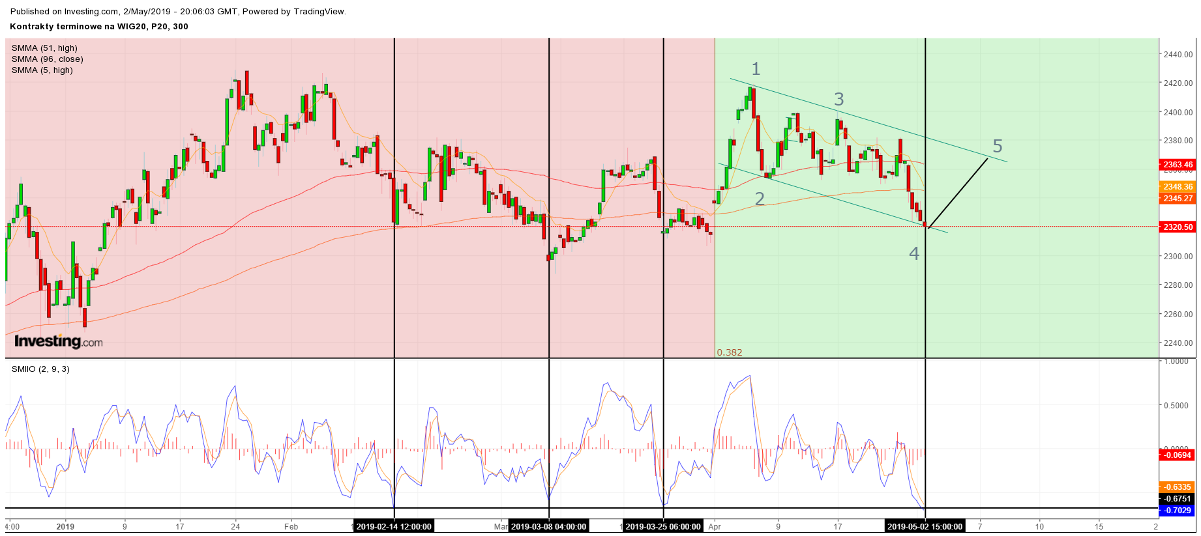
Task: Select the 2019-02-14 12:00:00 date marker
Action: (x=394, y=526)
